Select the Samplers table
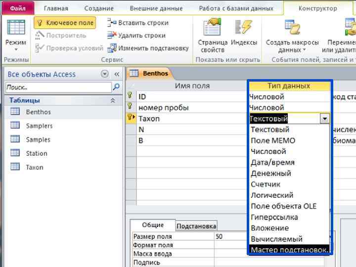This screenshot has height=267, width=356. (x=63, y=126)
